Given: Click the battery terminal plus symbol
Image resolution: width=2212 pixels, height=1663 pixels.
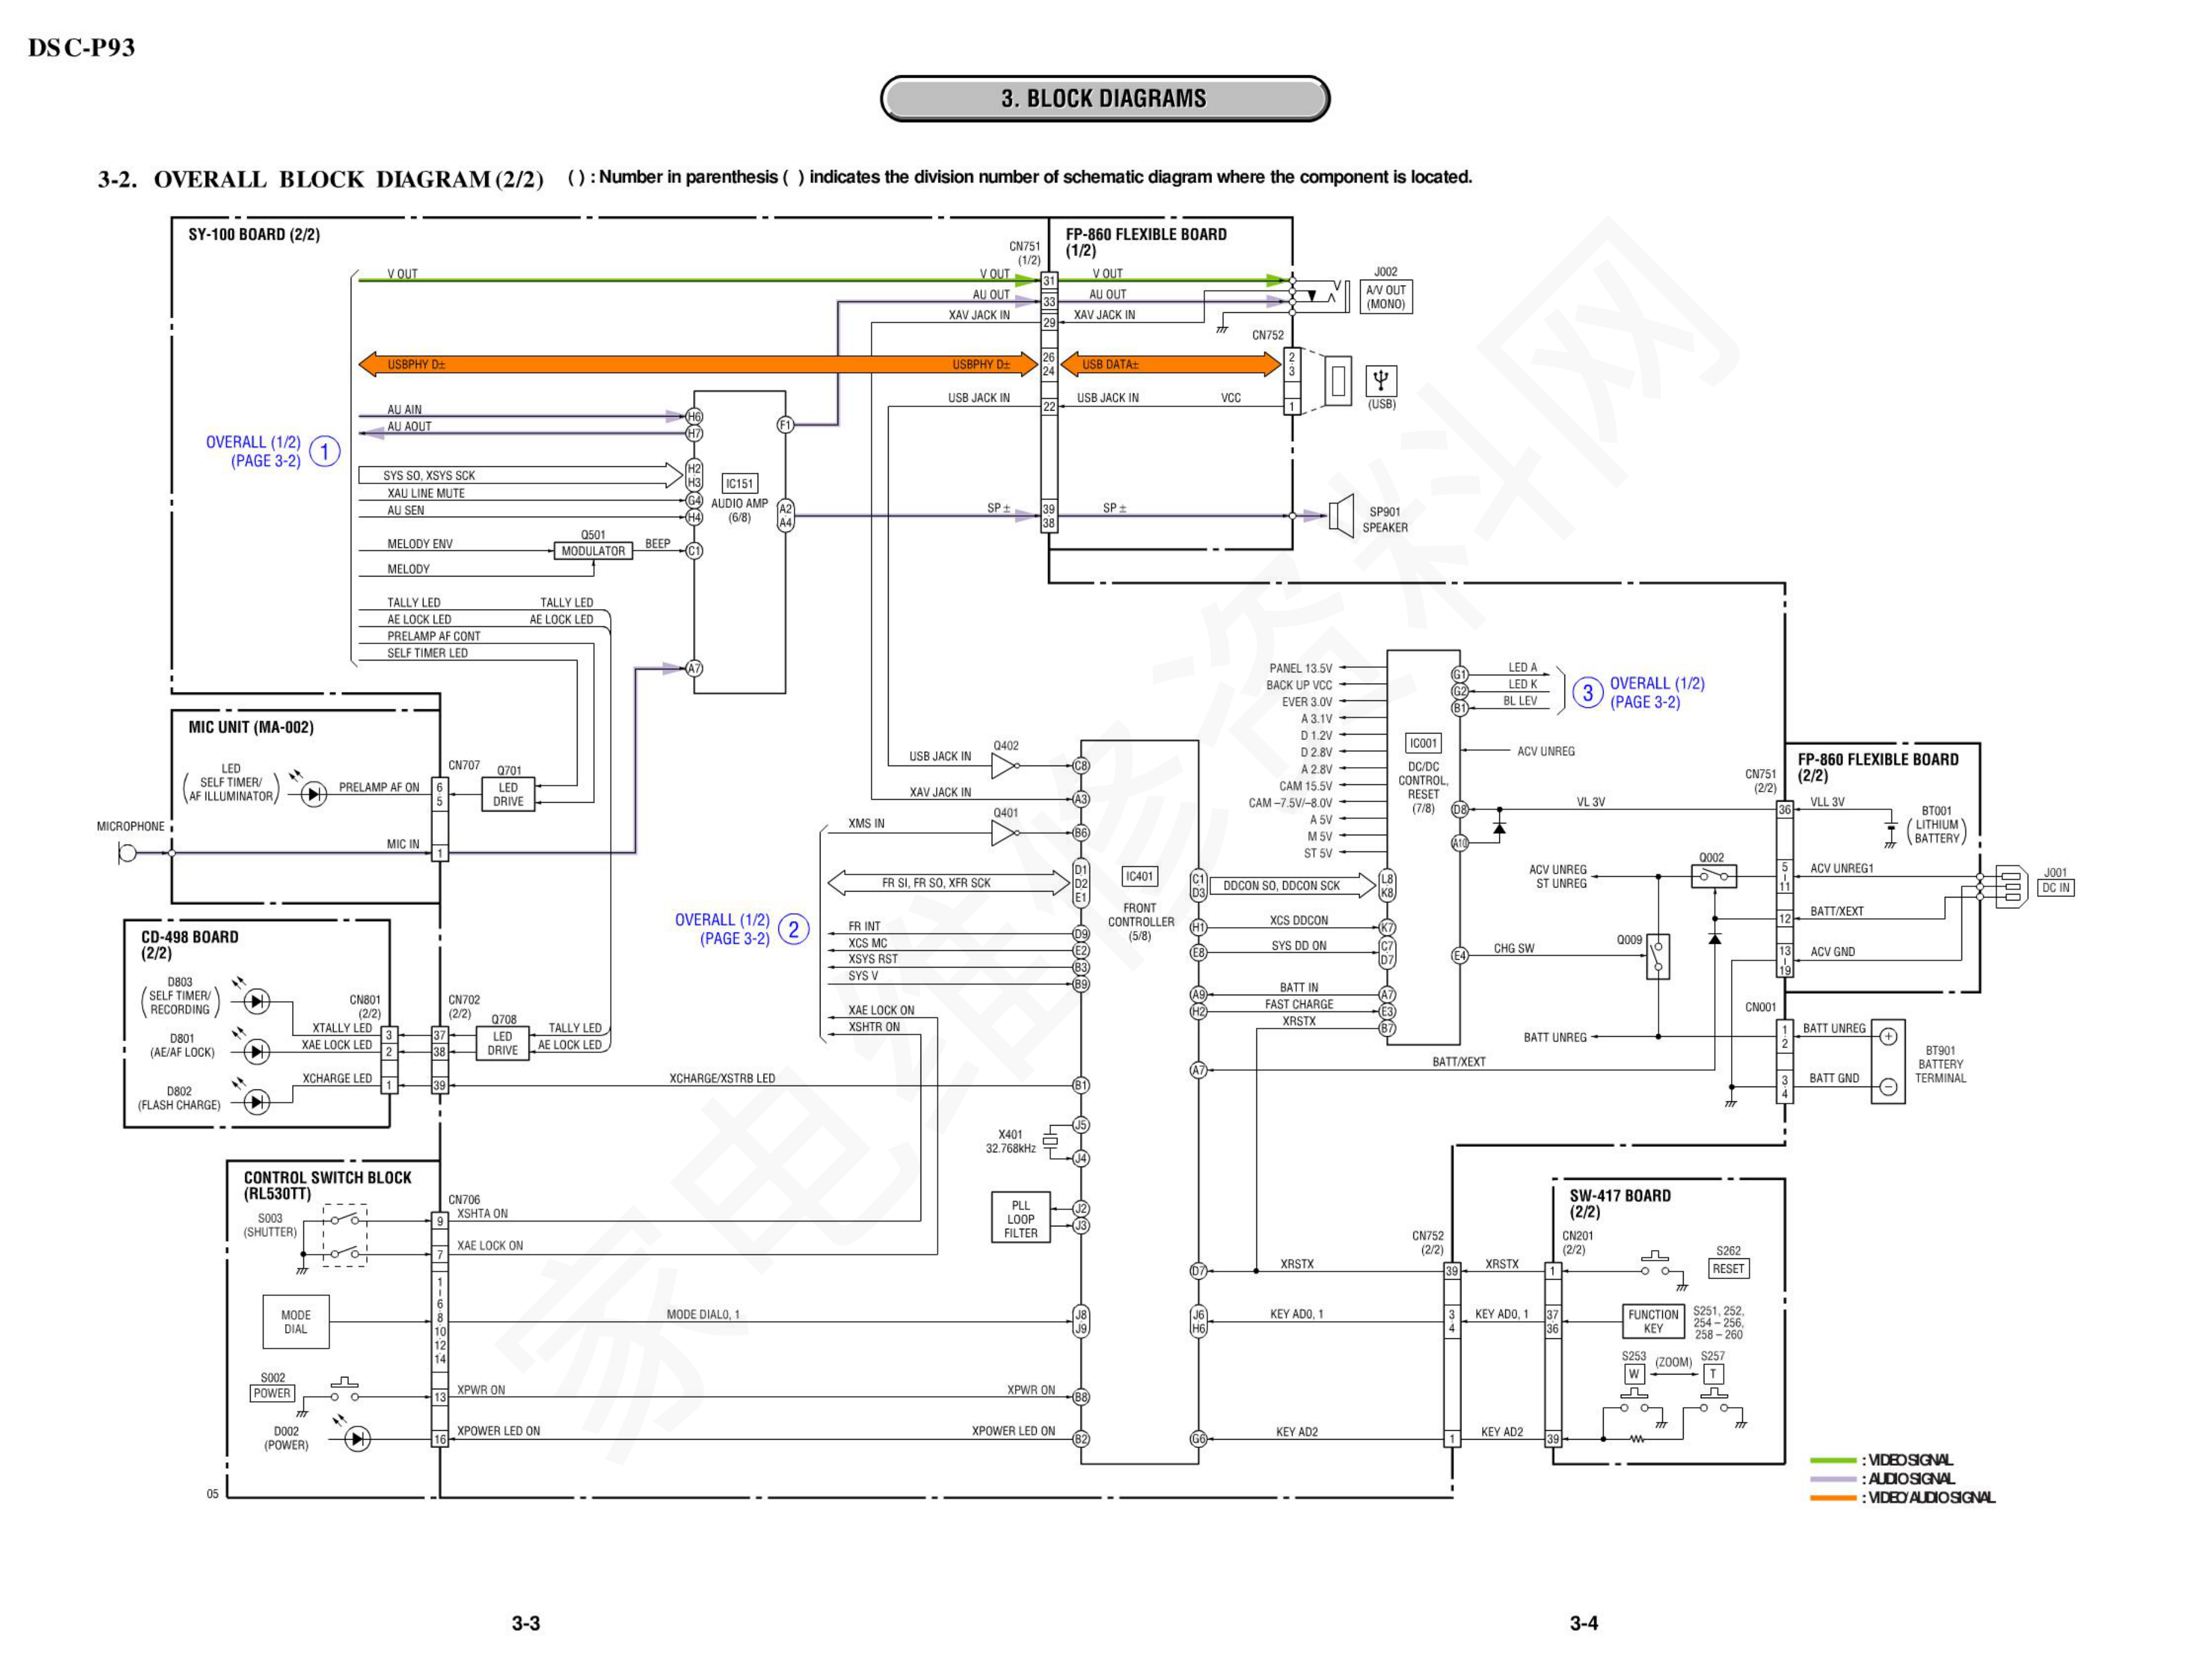Looking at the screenshot, I should click(x=1888, y=1037).
